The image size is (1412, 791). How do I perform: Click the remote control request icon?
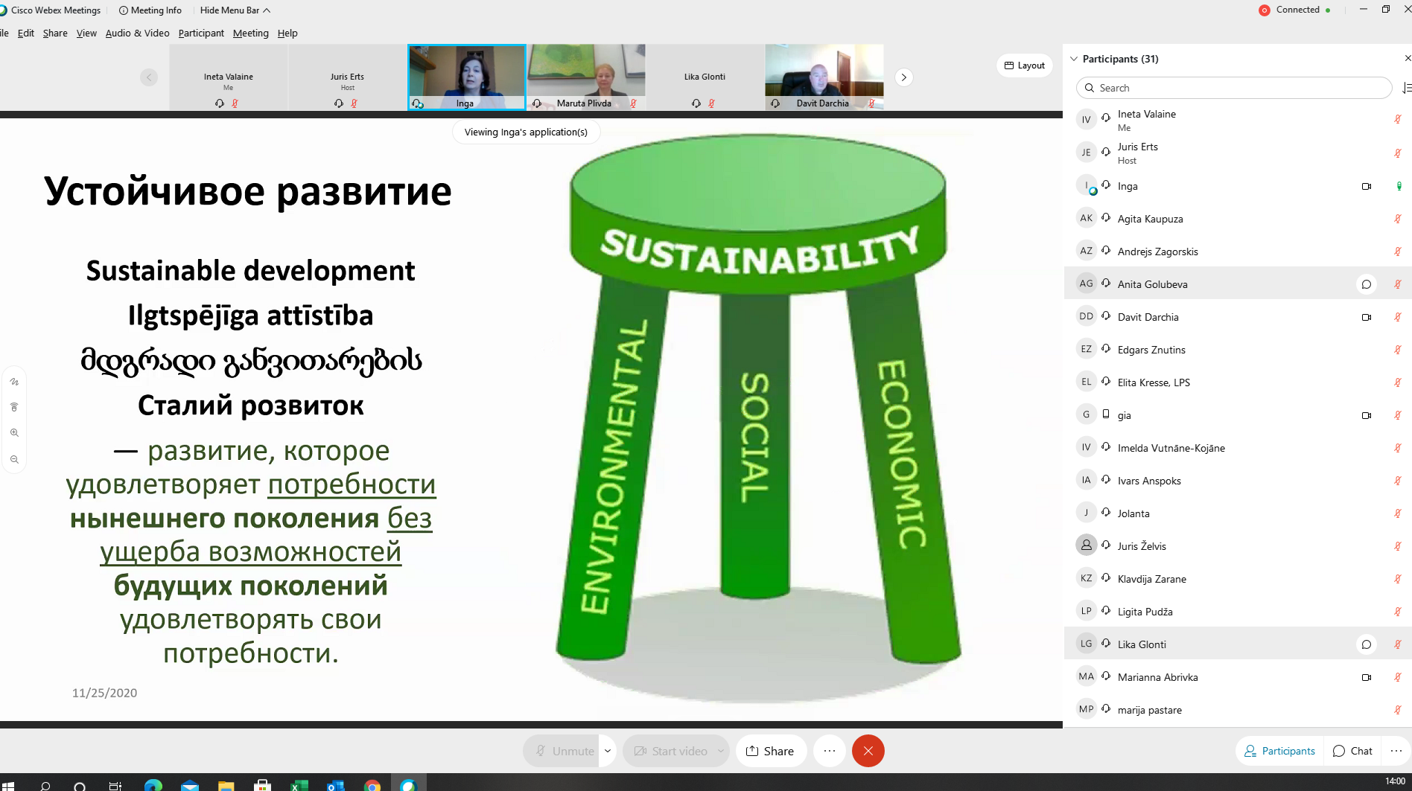click(14, 407)
